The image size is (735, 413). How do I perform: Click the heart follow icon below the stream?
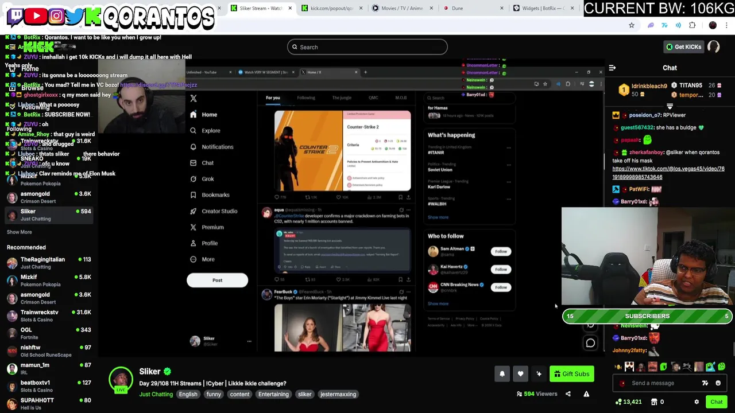(520, 374)
